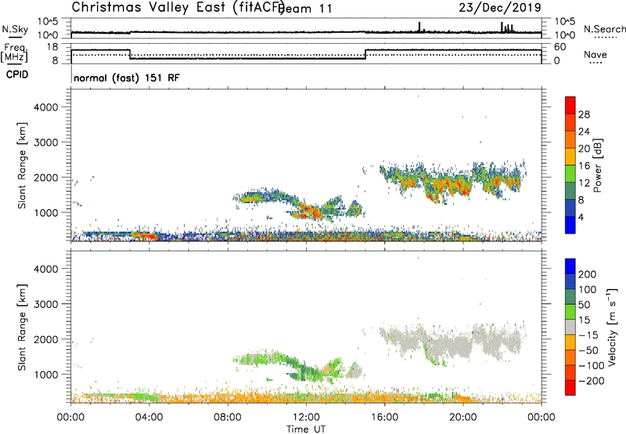Click the "20:00" time tick label
The height and width of the screenshot is (434, 626).
click(x=462, y=418)
